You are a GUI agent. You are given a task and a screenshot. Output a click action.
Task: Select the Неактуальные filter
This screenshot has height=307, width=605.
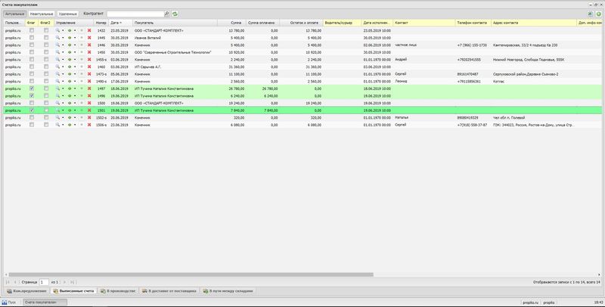42,14
